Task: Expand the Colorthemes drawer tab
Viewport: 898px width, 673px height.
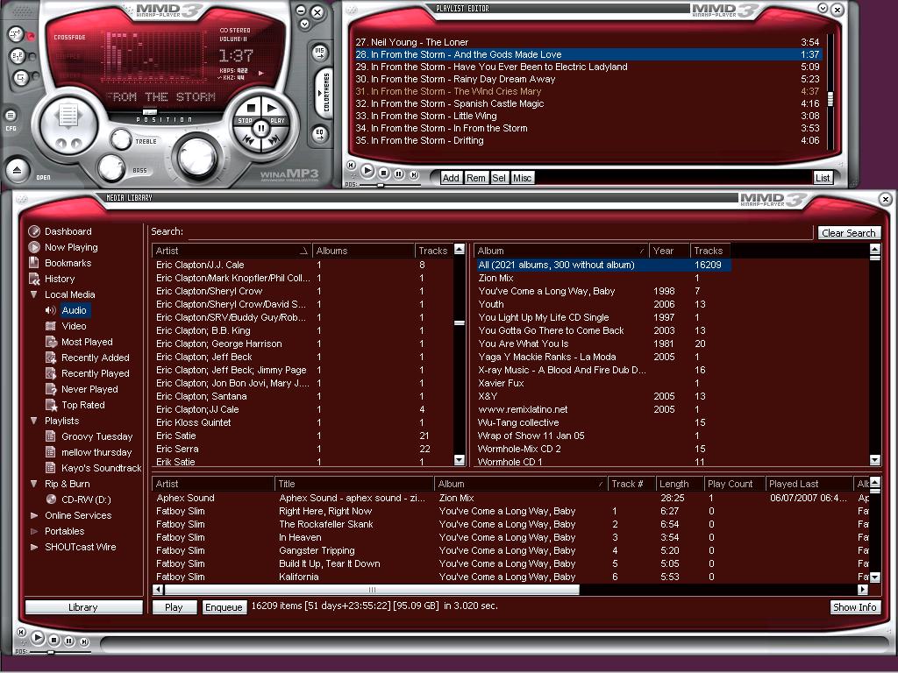Action: [x=324, y=93]
